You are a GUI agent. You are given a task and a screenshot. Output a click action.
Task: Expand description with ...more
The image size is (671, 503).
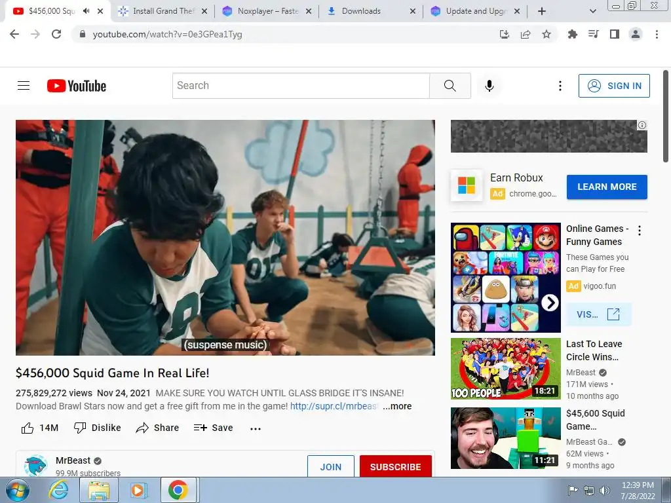pyautogui.click(x=396, y=406)
